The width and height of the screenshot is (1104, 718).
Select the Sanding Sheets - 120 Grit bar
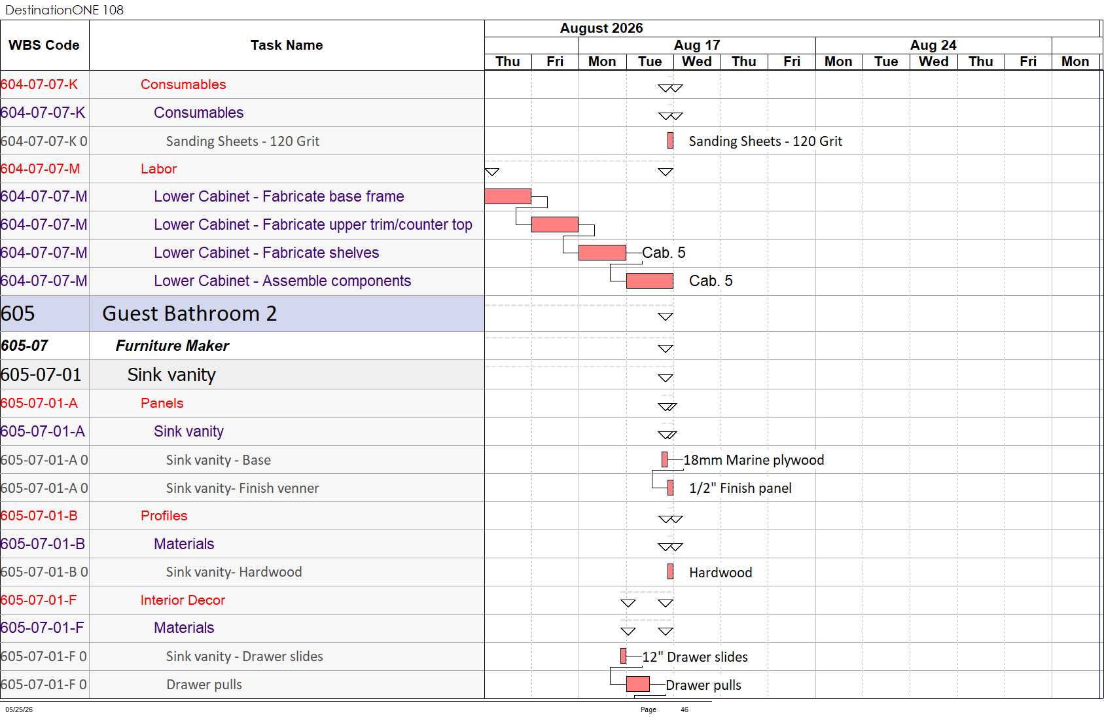point(670,140)
